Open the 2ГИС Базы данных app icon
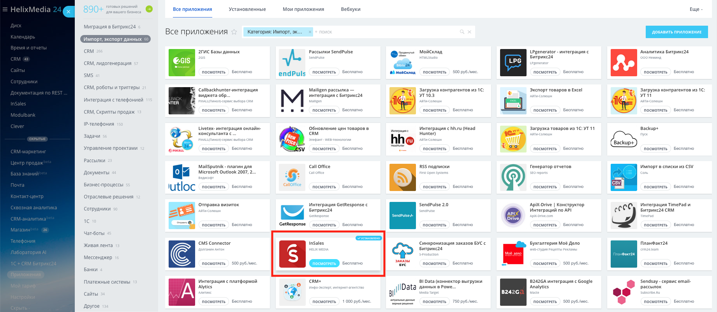717x312 pixels. click(x=182, y=63)
